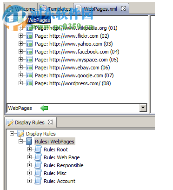Click the scroll icon of Rule: Web Page
Screen dimensions: 173x190
coord(38,157)
